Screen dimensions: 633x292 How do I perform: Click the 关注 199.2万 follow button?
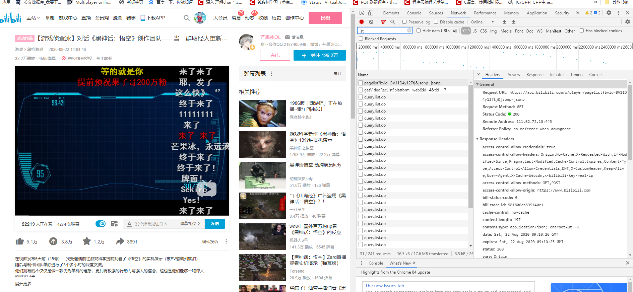(320, 55)
